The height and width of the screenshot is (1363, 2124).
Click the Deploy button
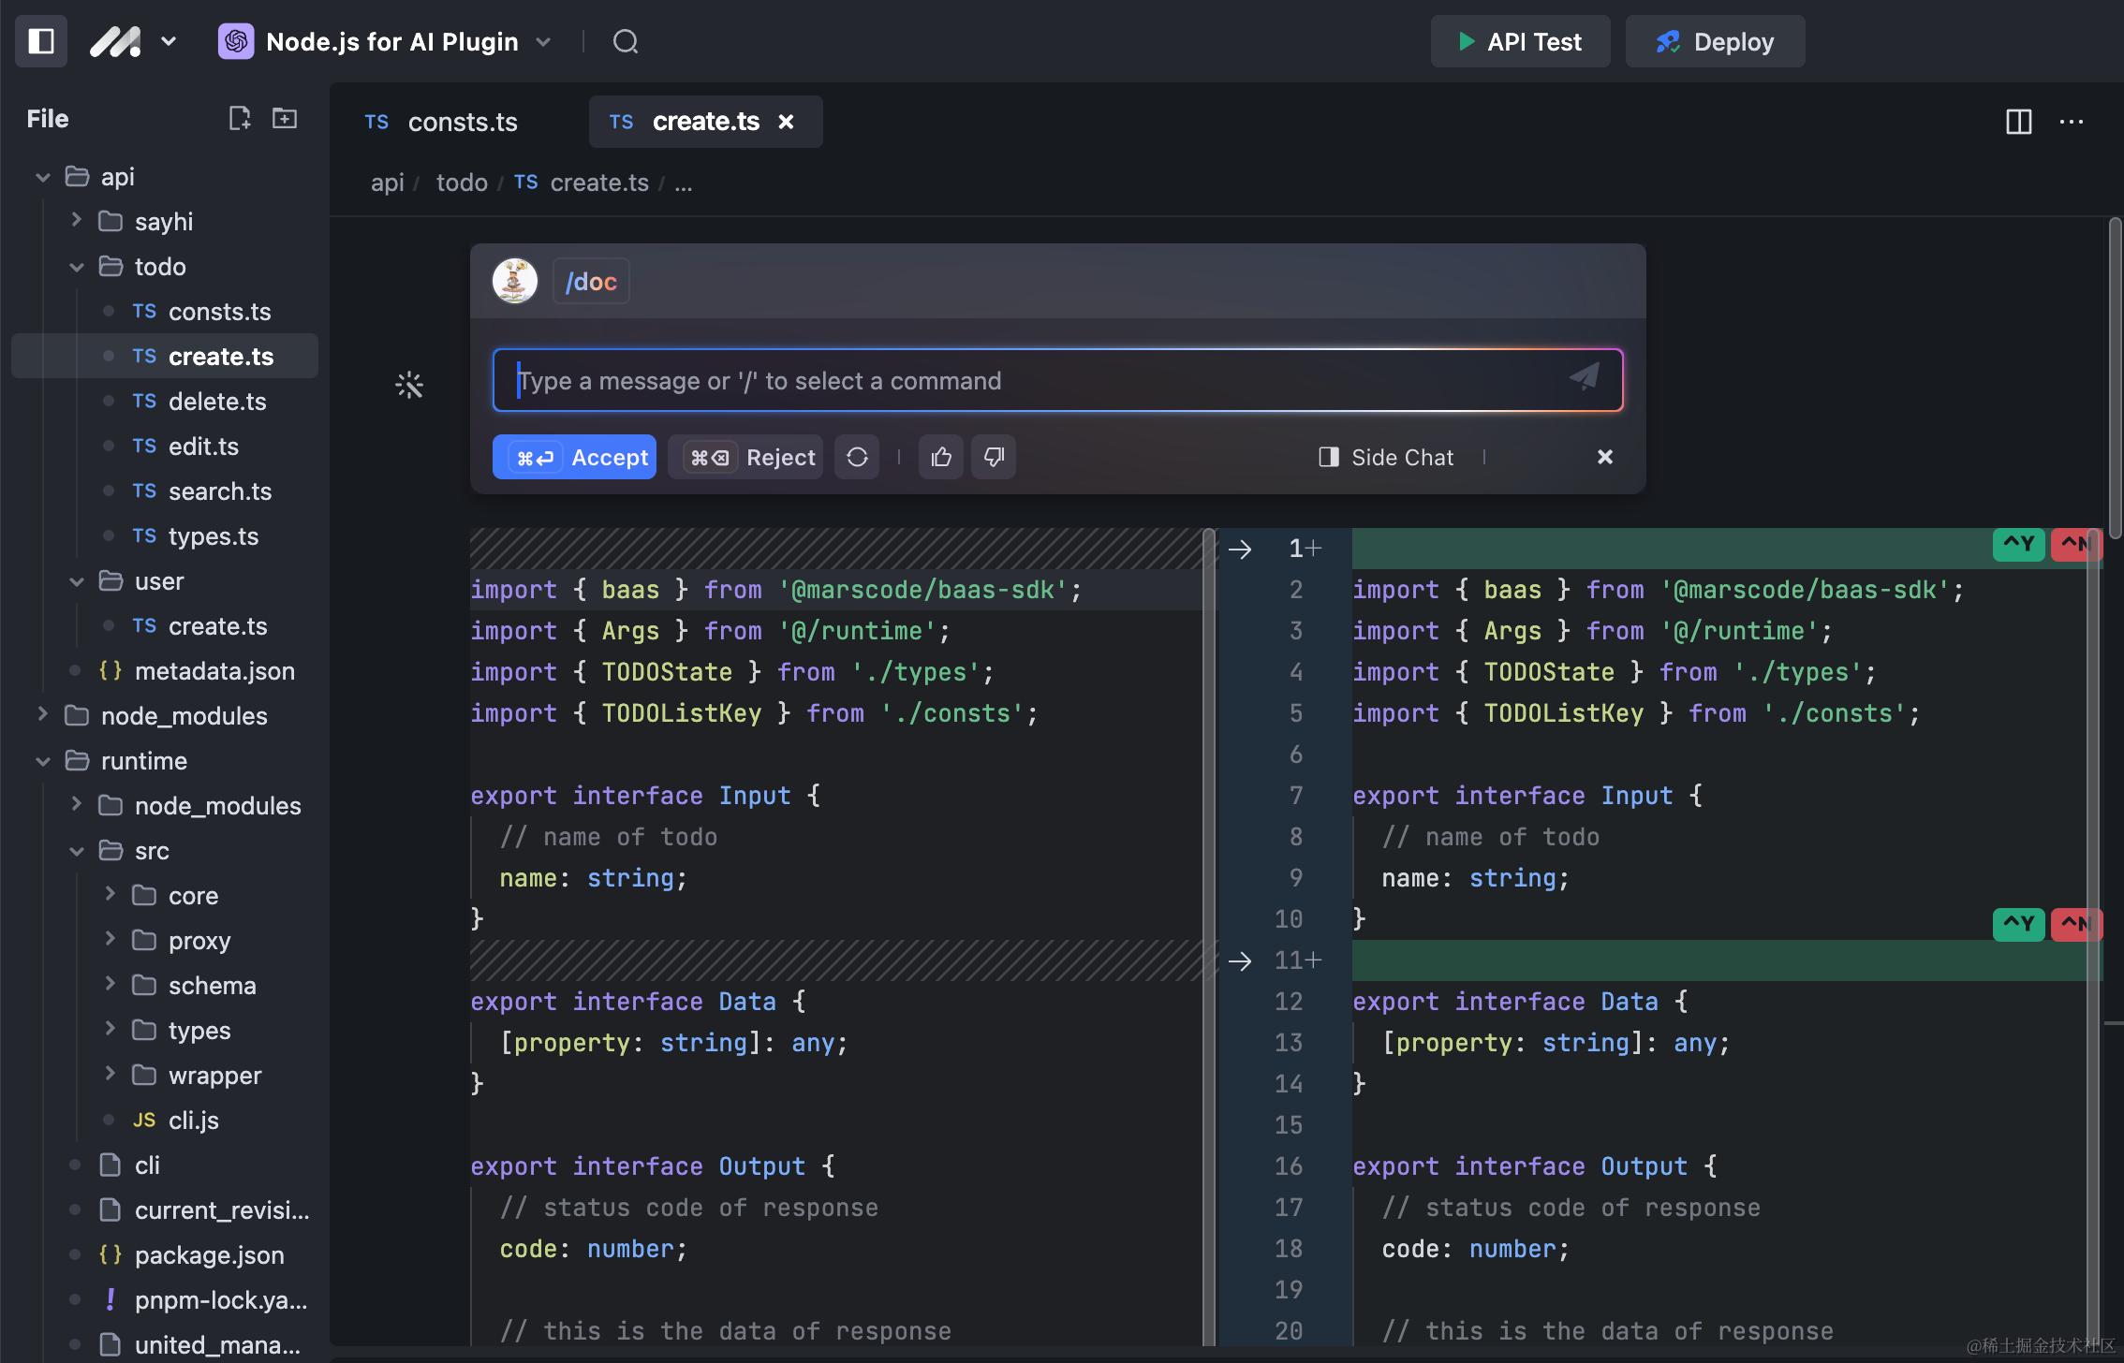pyautogui.click(x=1715, y=41)
